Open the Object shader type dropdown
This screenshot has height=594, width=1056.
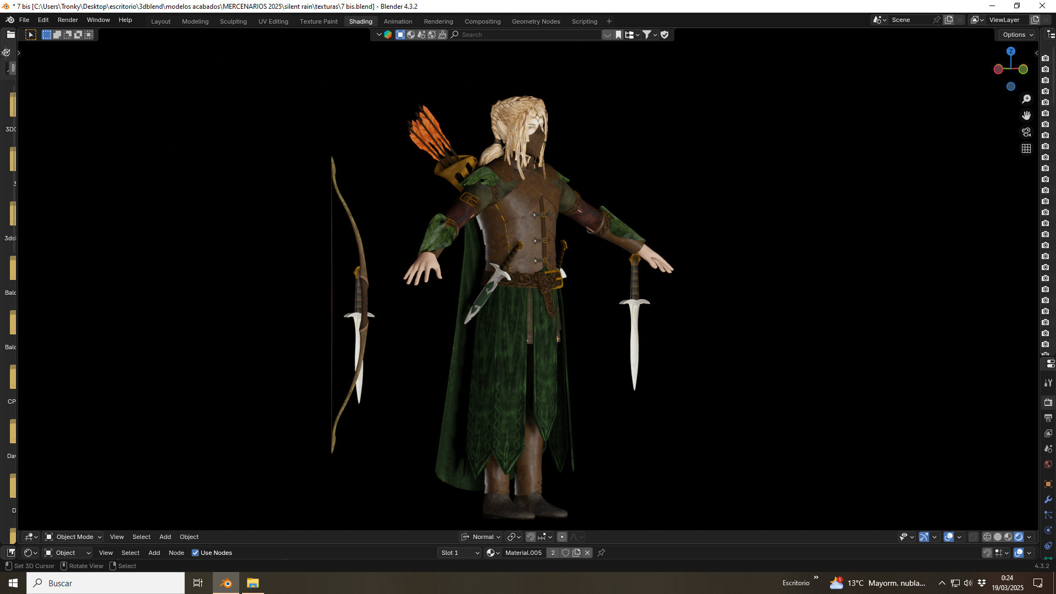[x=67, y=553]
